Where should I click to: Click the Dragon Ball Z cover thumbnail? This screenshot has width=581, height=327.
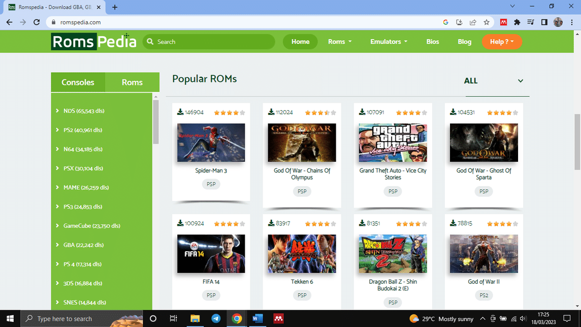click(393, 253)
